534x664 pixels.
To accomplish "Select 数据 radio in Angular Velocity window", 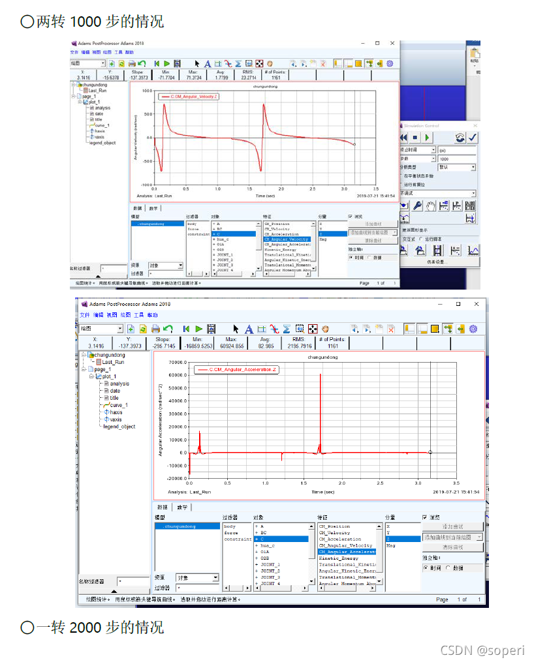I will coord(369,258).
